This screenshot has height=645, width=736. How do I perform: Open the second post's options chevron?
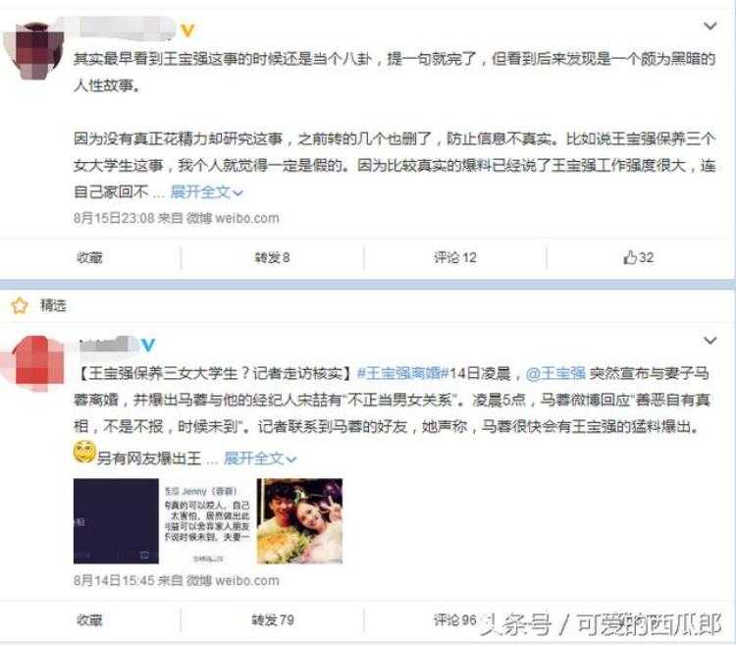click(710, 341)
